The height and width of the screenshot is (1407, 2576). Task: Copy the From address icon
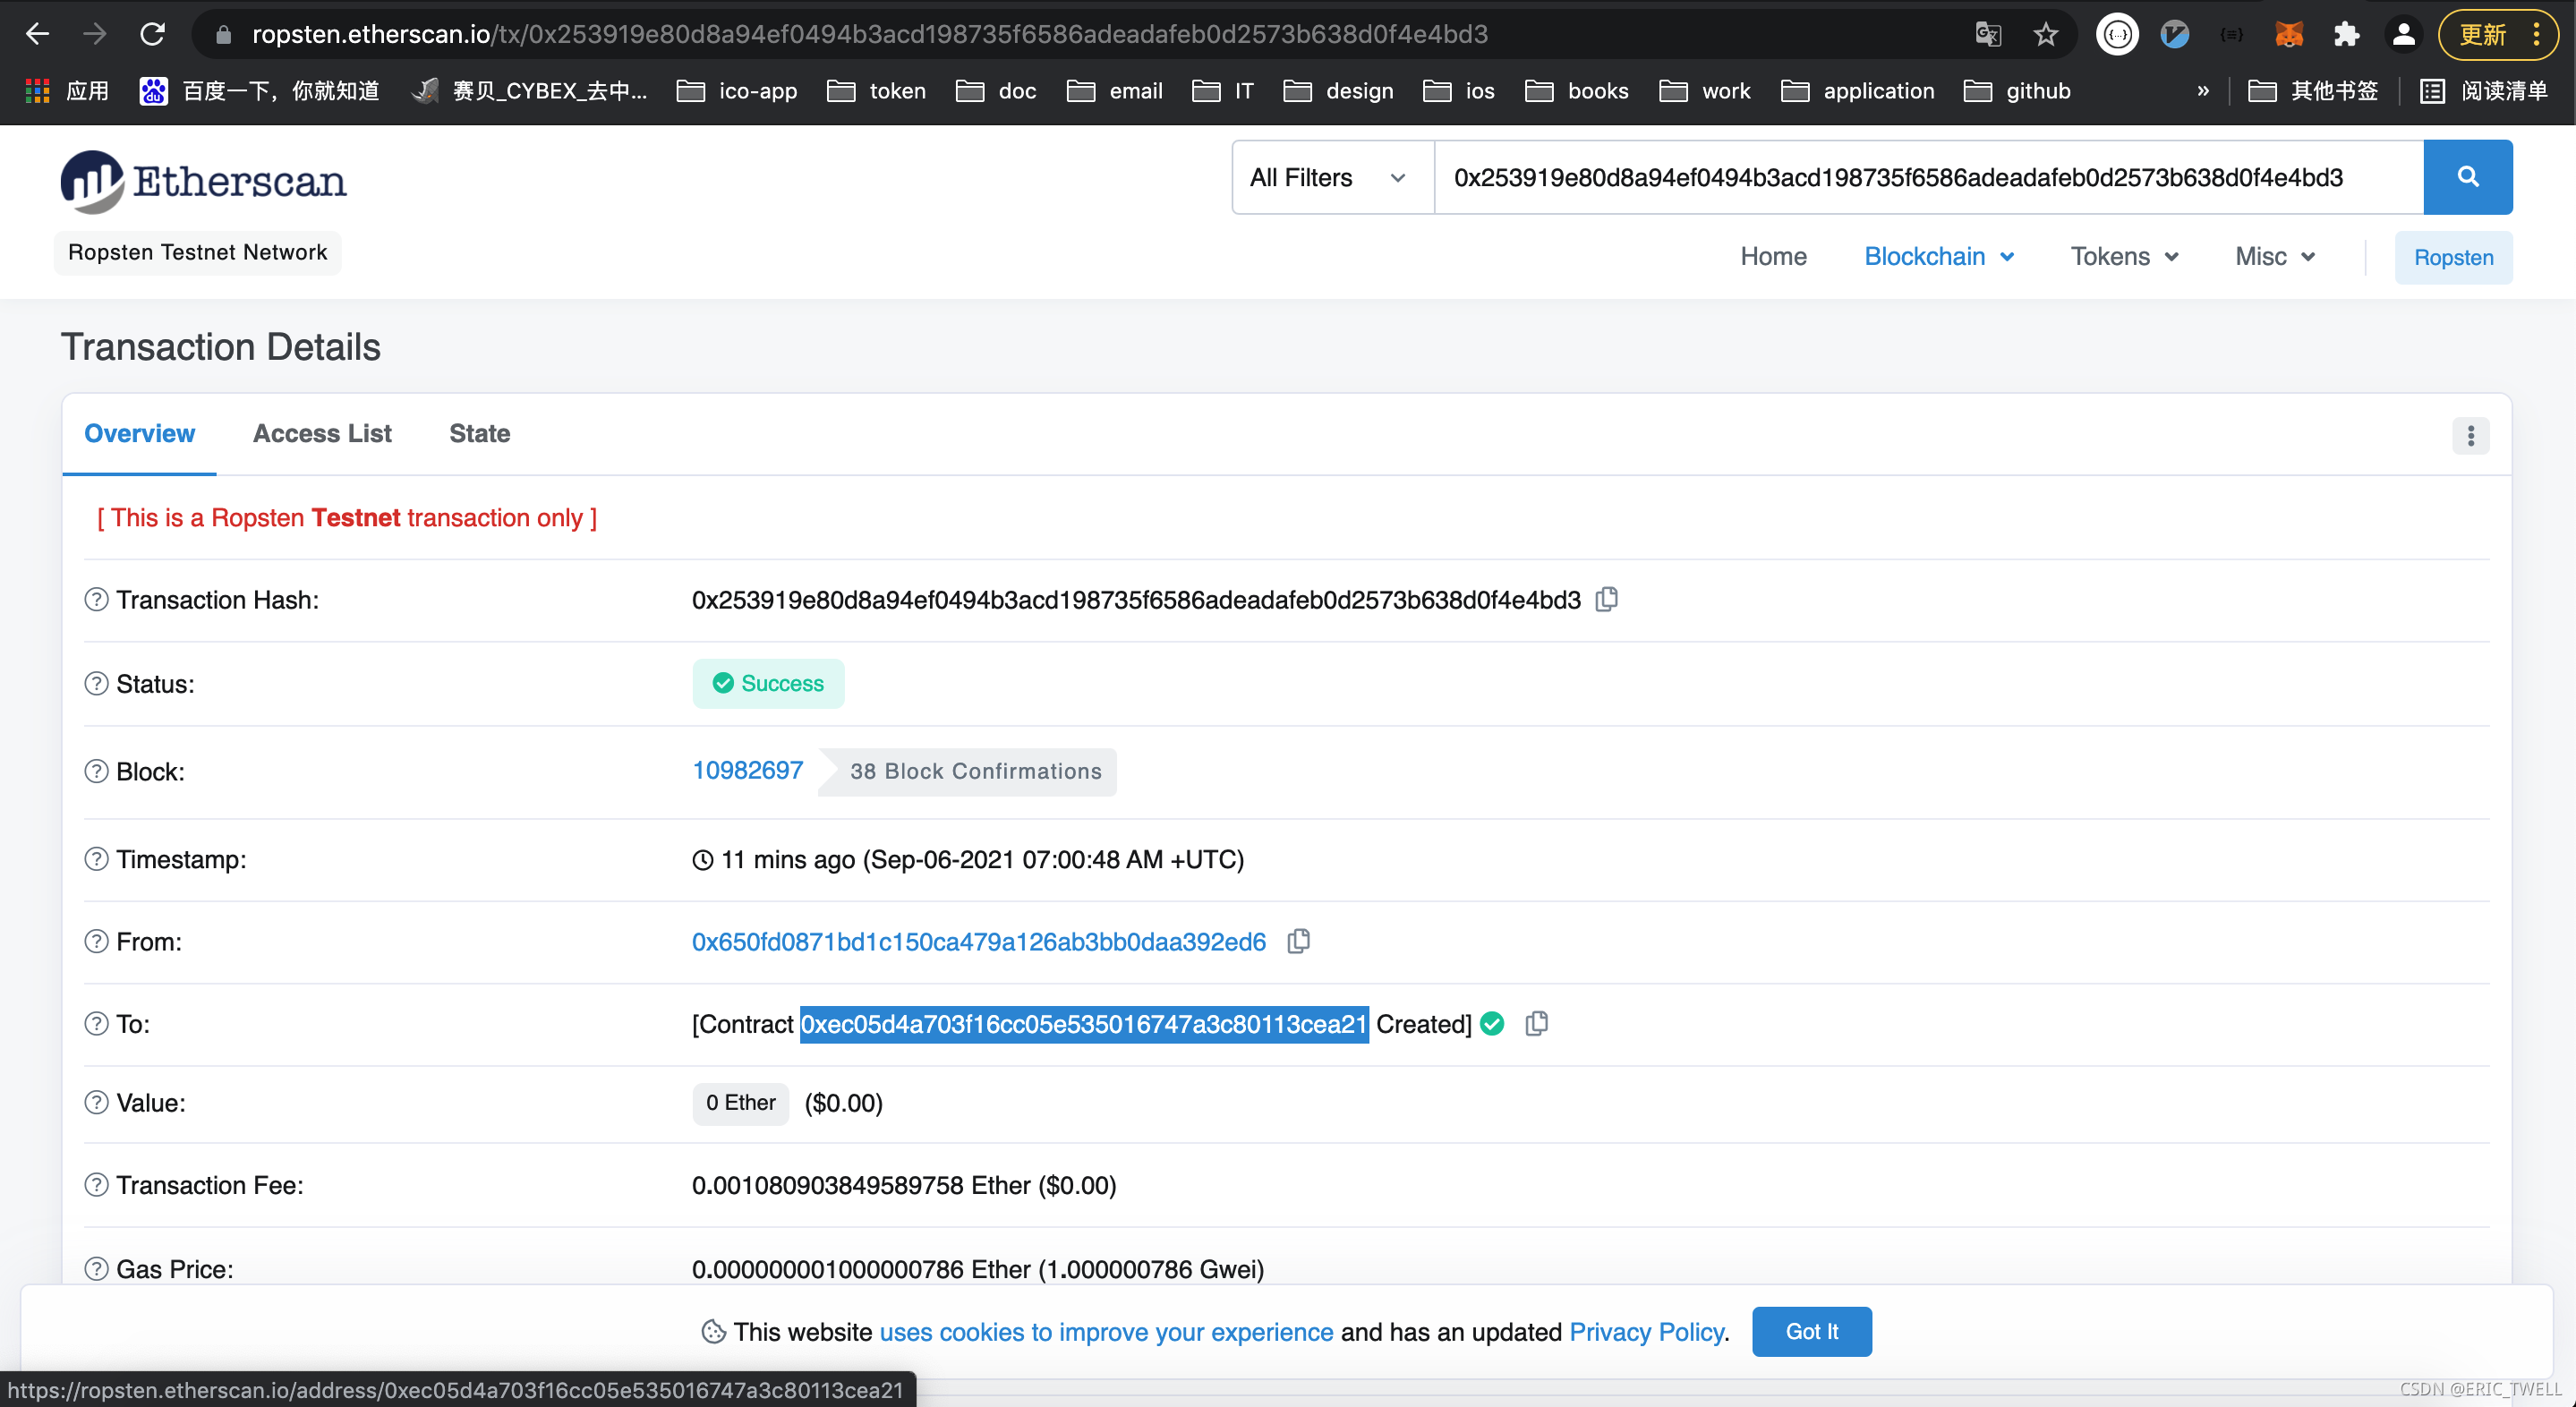coord(1298,941)
